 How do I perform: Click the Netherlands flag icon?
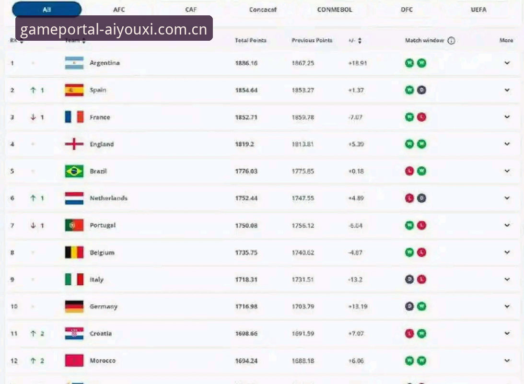[74, 198]
